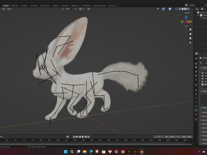Switch to the Rendering workspace tab
This screenshot has height=155, width=207.
tap(75, 6)
